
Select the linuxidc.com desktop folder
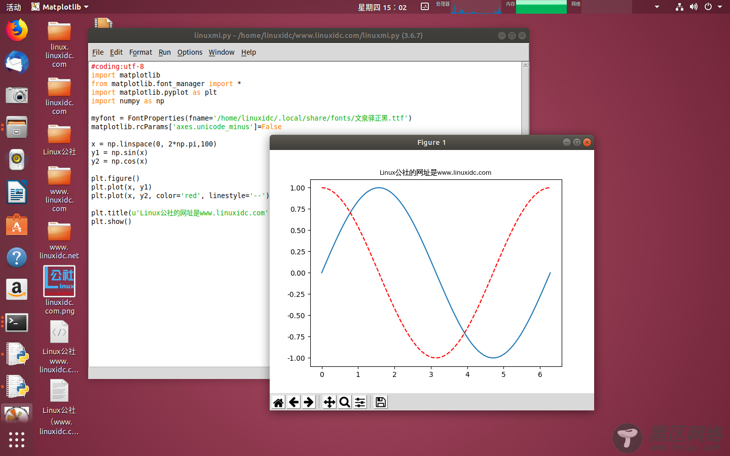59,96
